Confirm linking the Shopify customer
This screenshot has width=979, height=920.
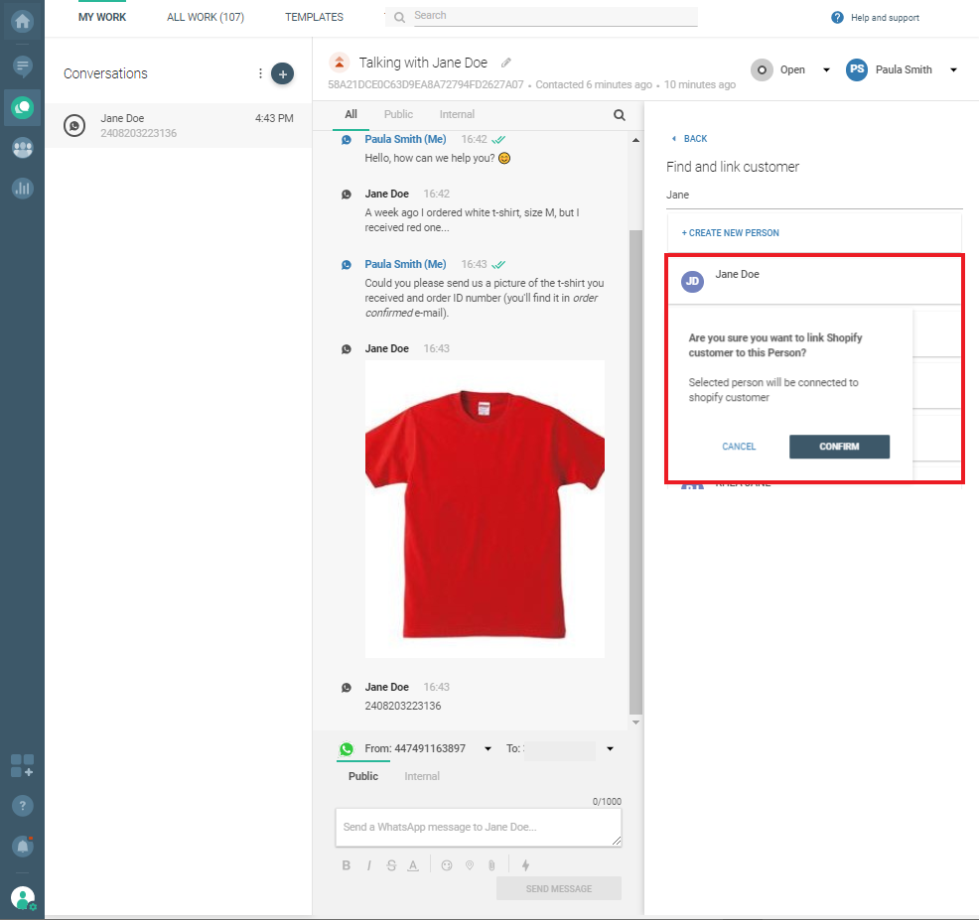click(x=839, y=447)
